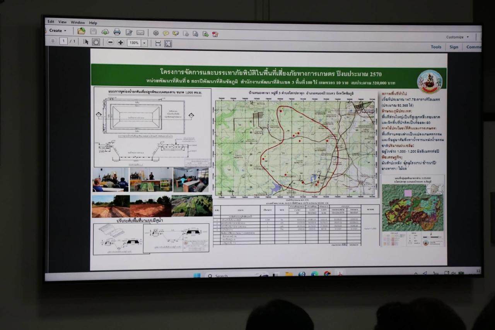
Task: Open the Edit menu
Action: pos(51,22)
